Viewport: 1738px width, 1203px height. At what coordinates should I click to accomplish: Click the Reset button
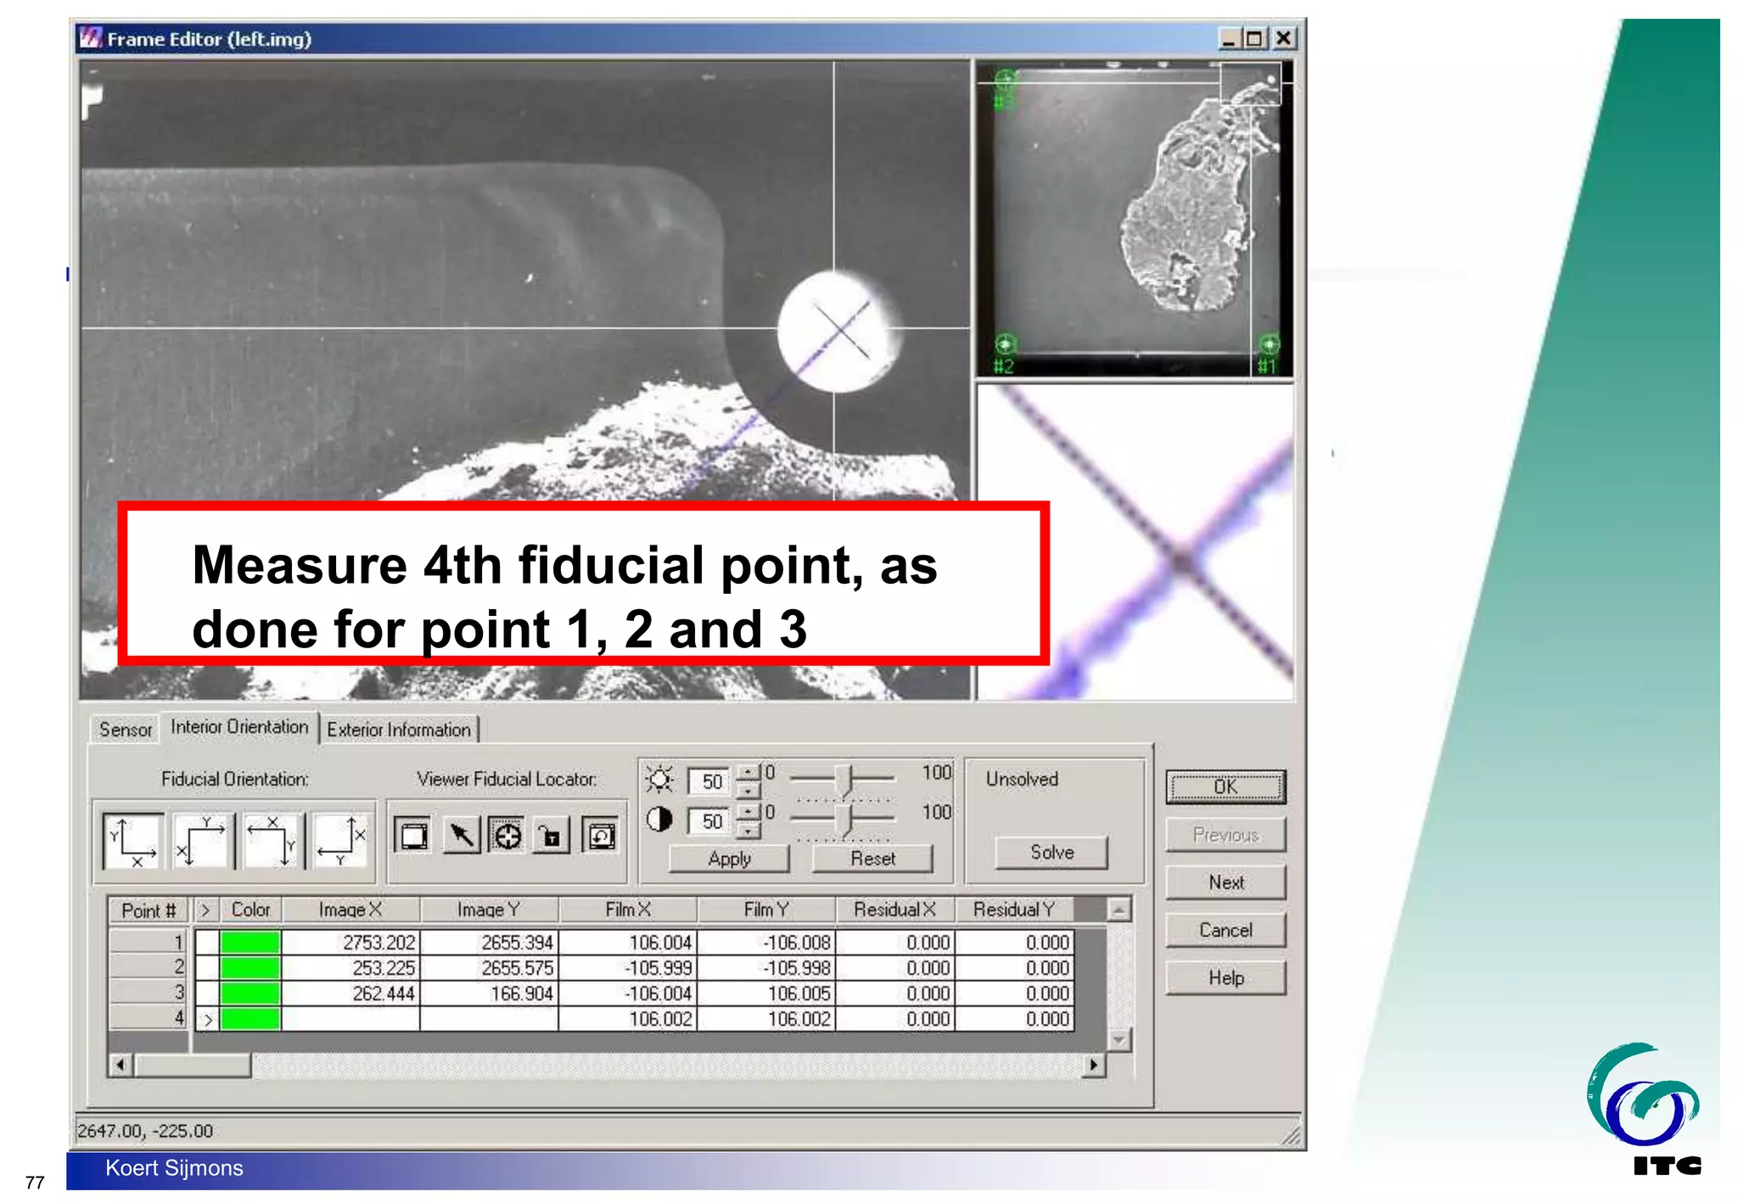click(872, 859)
